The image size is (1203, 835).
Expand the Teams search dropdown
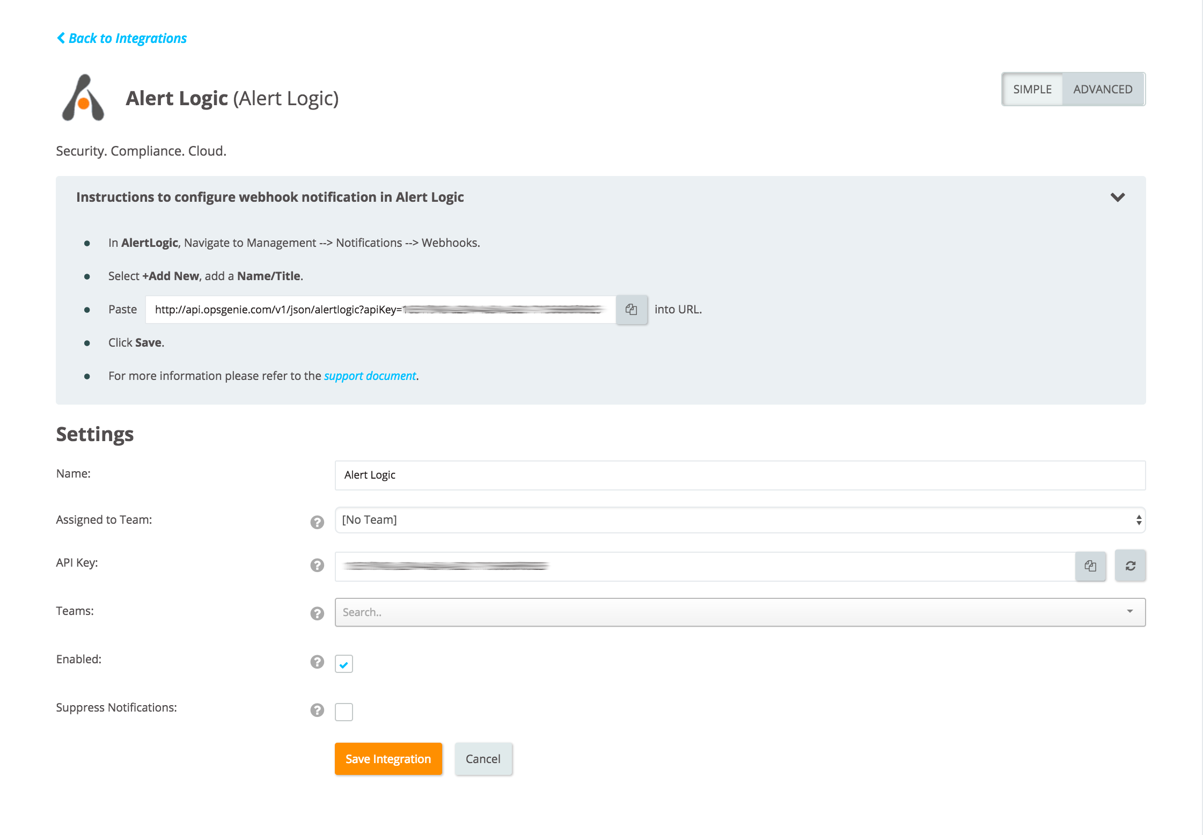click(739, 612)
